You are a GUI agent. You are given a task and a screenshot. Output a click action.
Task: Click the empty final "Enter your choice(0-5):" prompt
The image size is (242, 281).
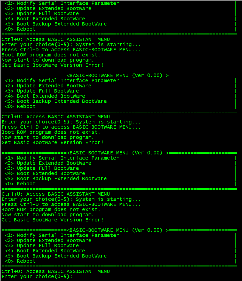click(37, 277)
